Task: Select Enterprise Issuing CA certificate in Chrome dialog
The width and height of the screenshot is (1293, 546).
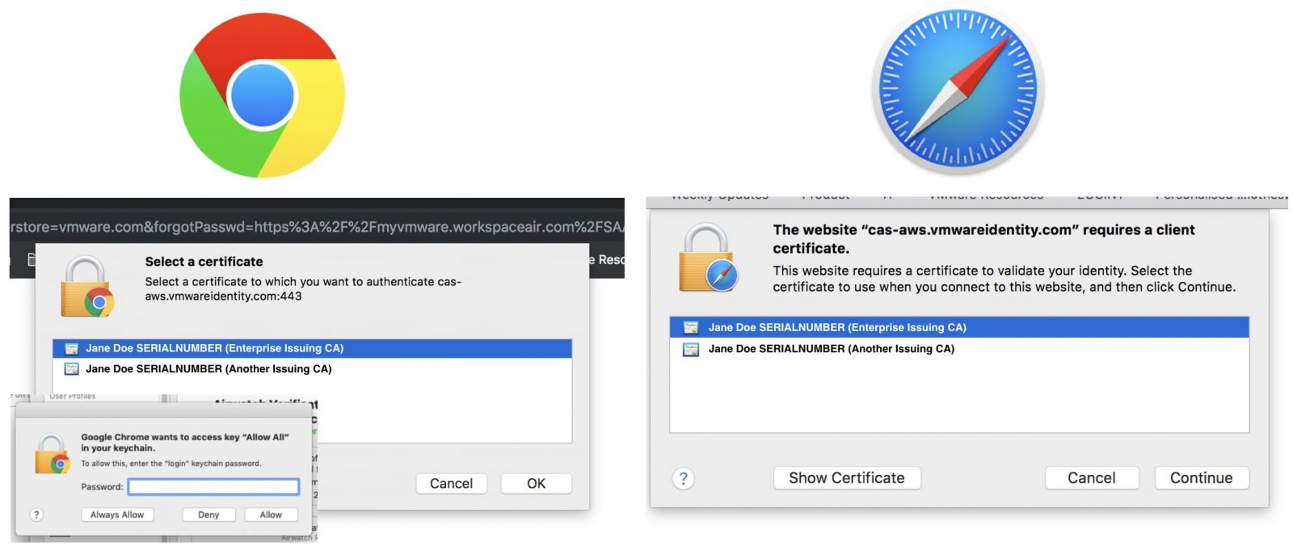Action: pyautogui.click(x=312, y=348)
